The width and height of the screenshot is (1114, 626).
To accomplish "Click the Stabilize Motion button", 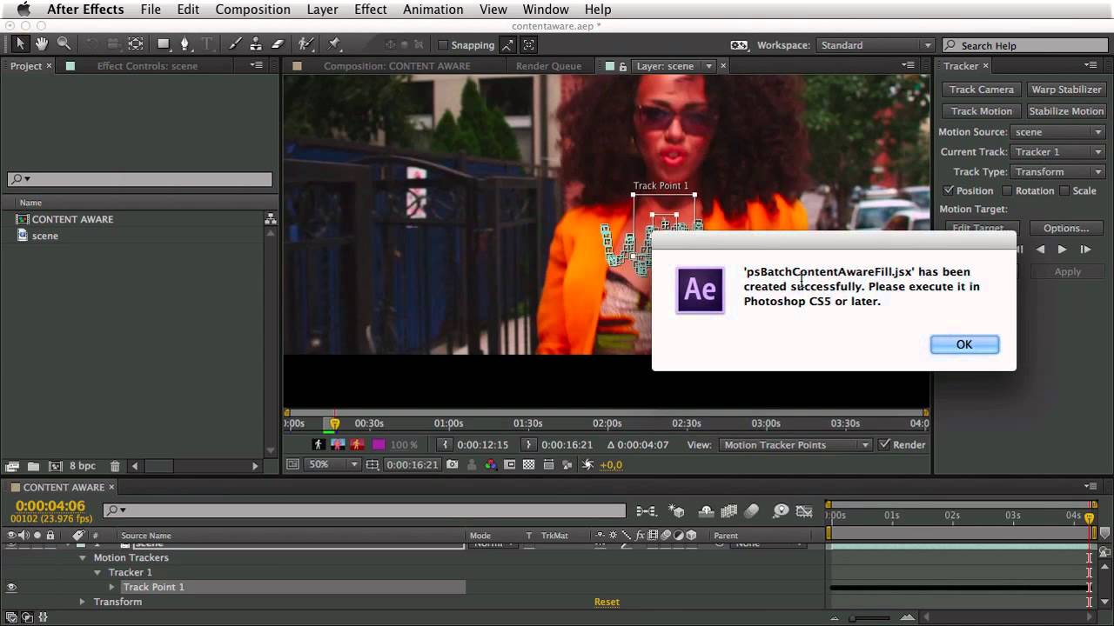I will pyautogui.click(x=1066, y=111).
